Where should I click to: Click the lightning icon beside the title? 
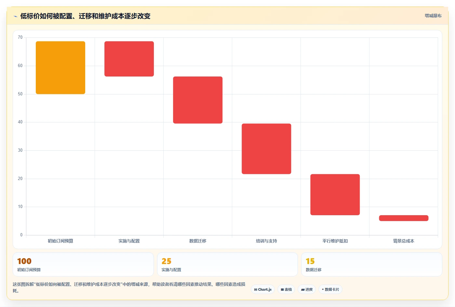coord(15,16)
